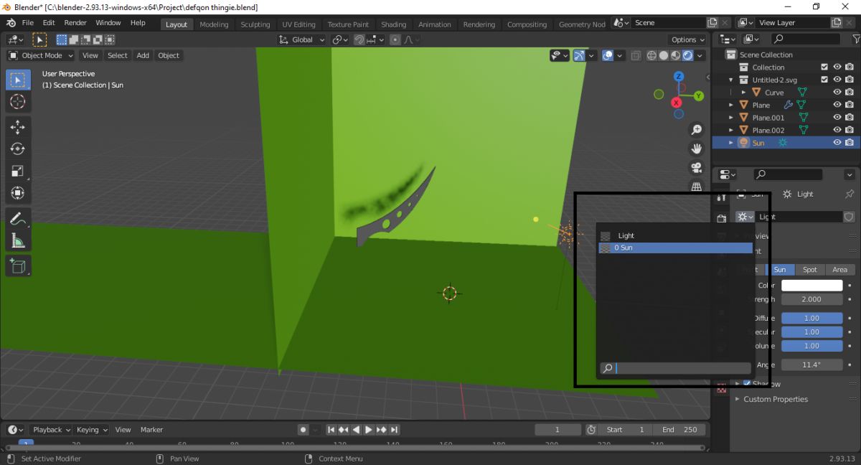Screen dimensions: 861x465
Task: Click the outliner filter funnel icon
Action: [856, 39]
